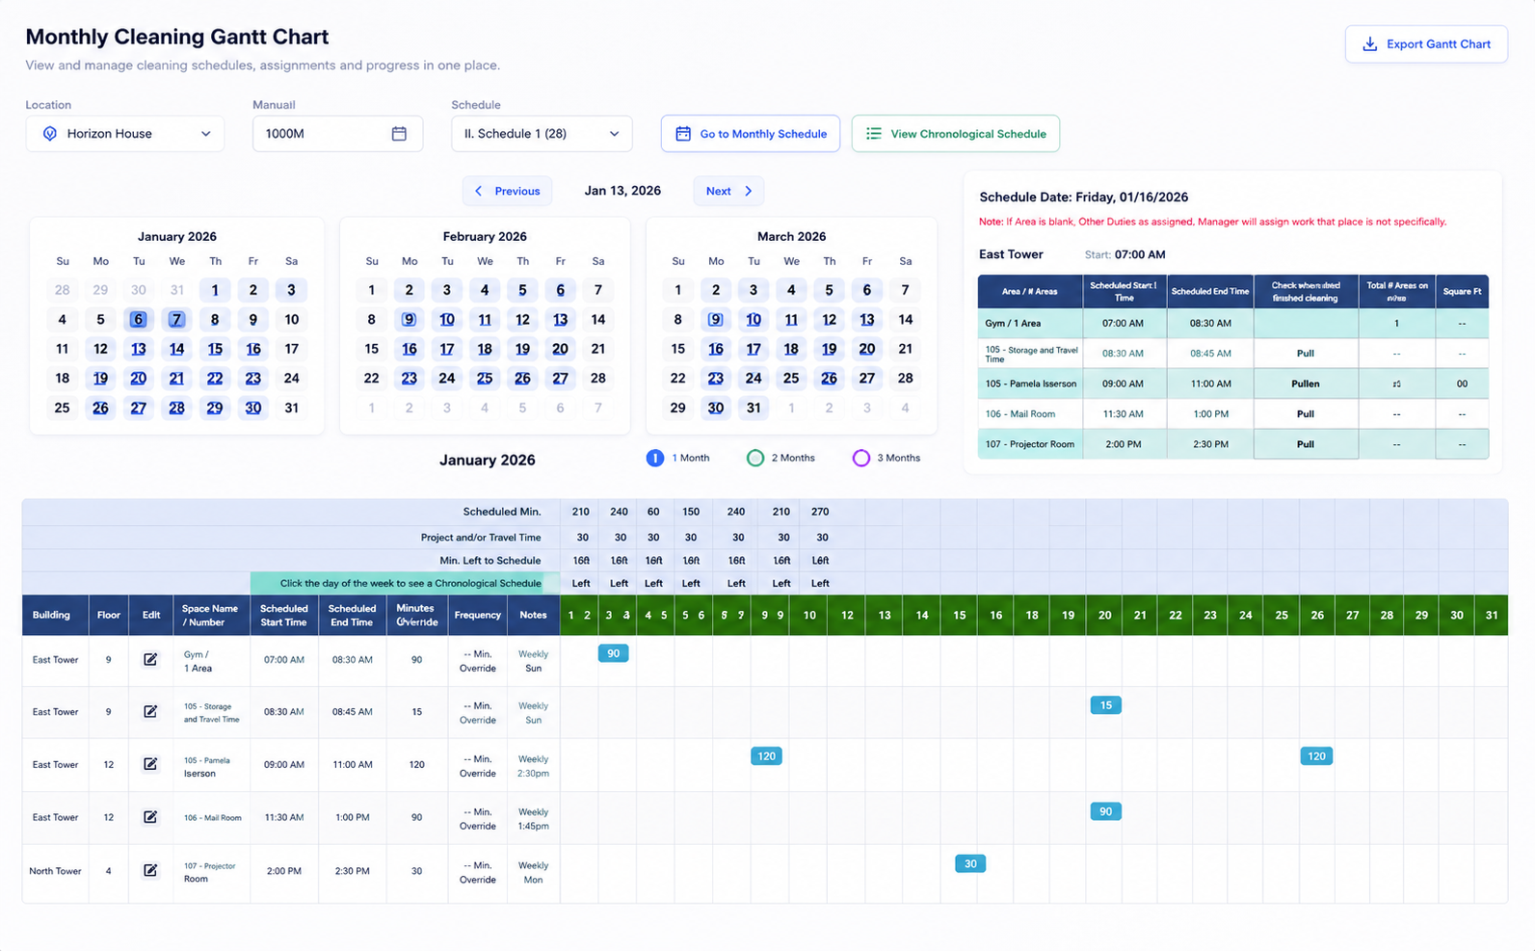Click the Notes column header
1535x951 pixels.
coord(533,615)
